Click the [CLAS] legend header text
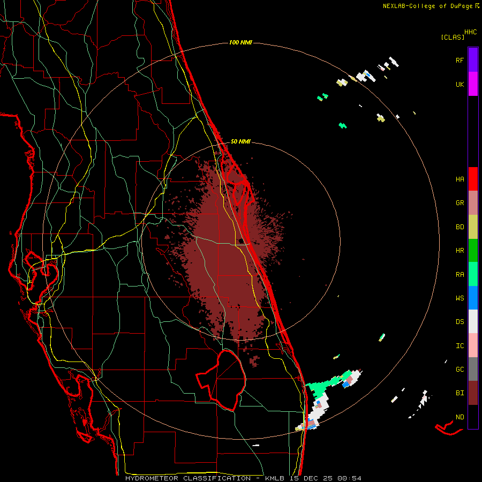 [x=453, y=37]
